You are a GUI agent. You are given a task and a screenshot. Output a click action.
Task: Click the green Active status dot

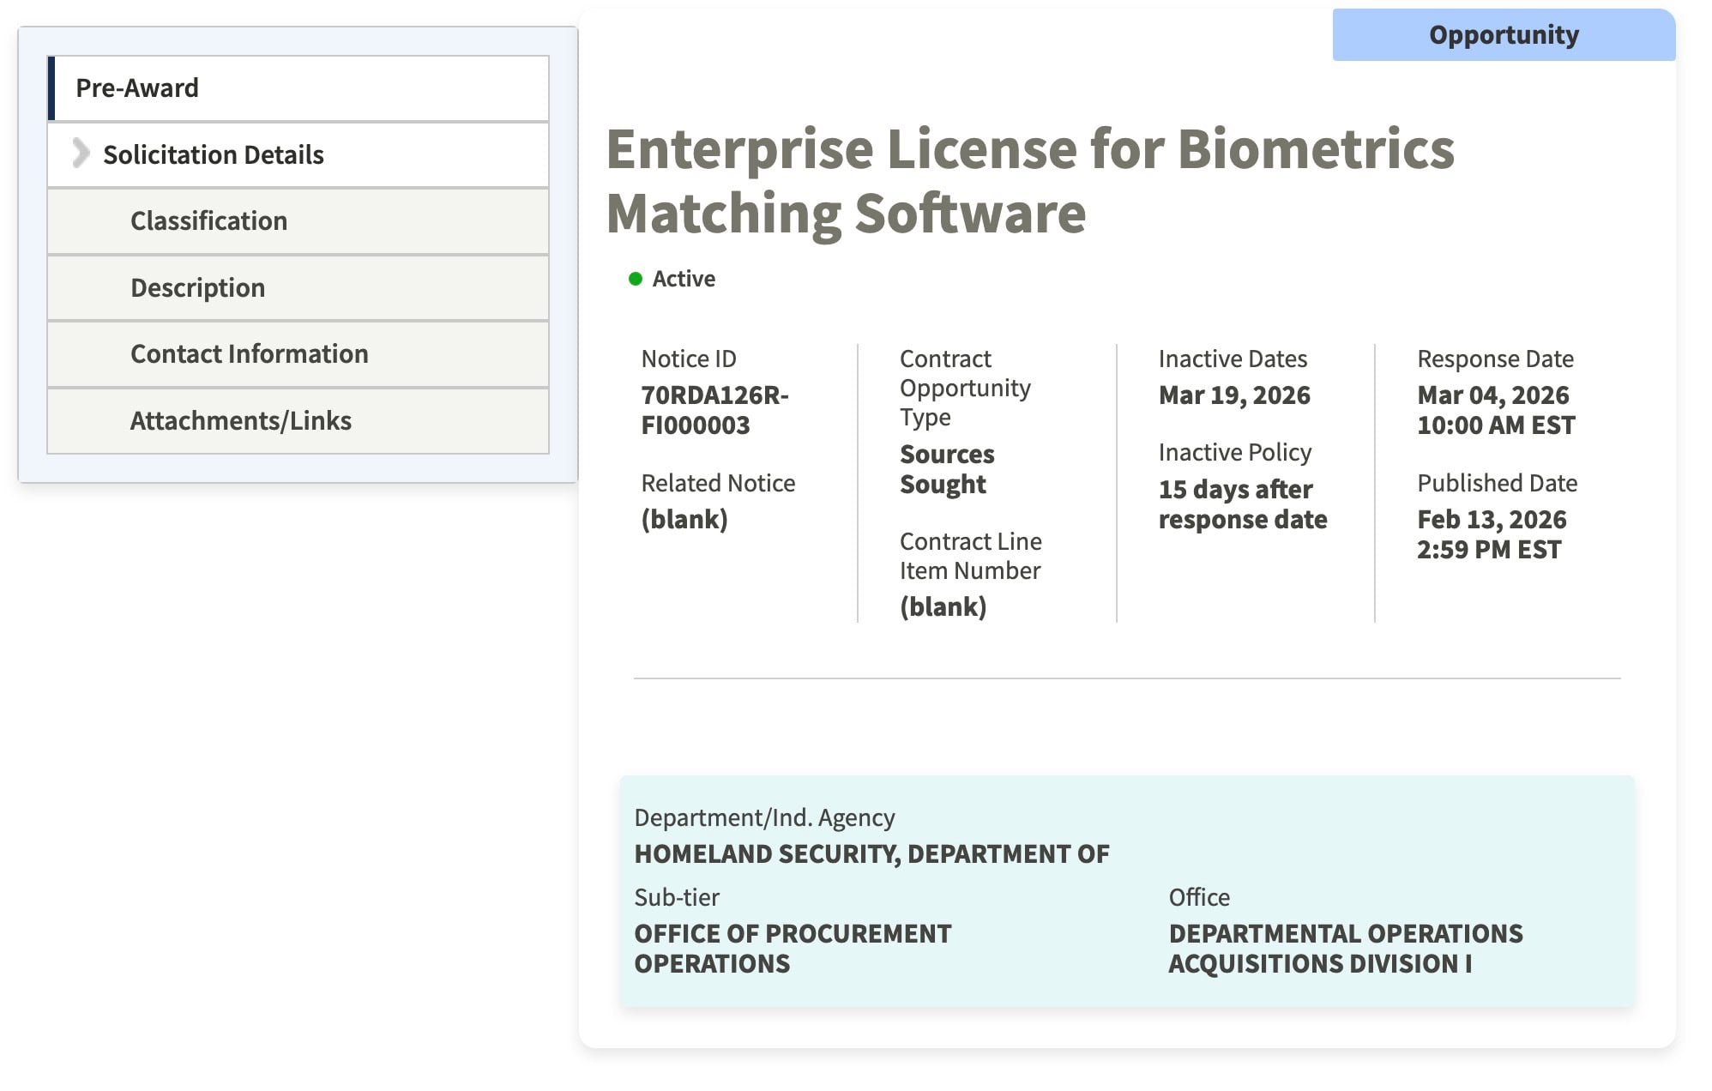(636, 279)
